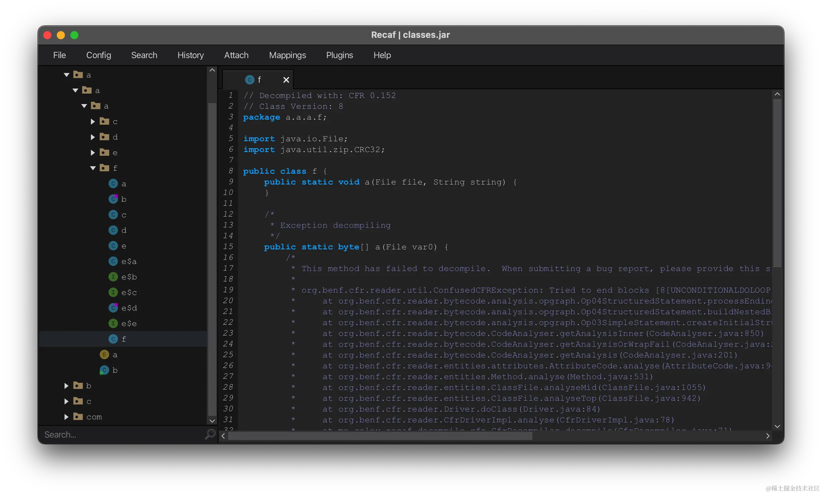Viewport: 822px width, 494px height.
Task: Collapse the second-level a package
Action: [x=75, y=90]
